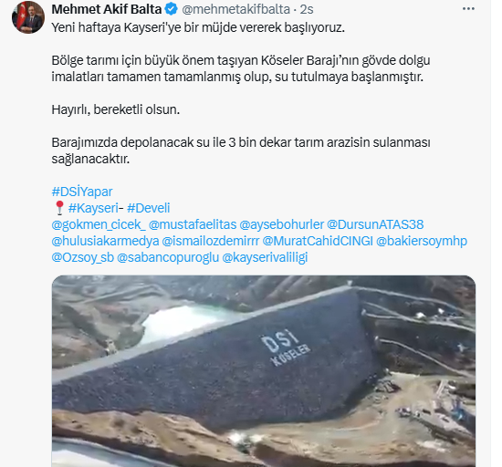The image size is (502, 467).
Task: Click the 2s tweet timestamp
Action: (307, 9)
